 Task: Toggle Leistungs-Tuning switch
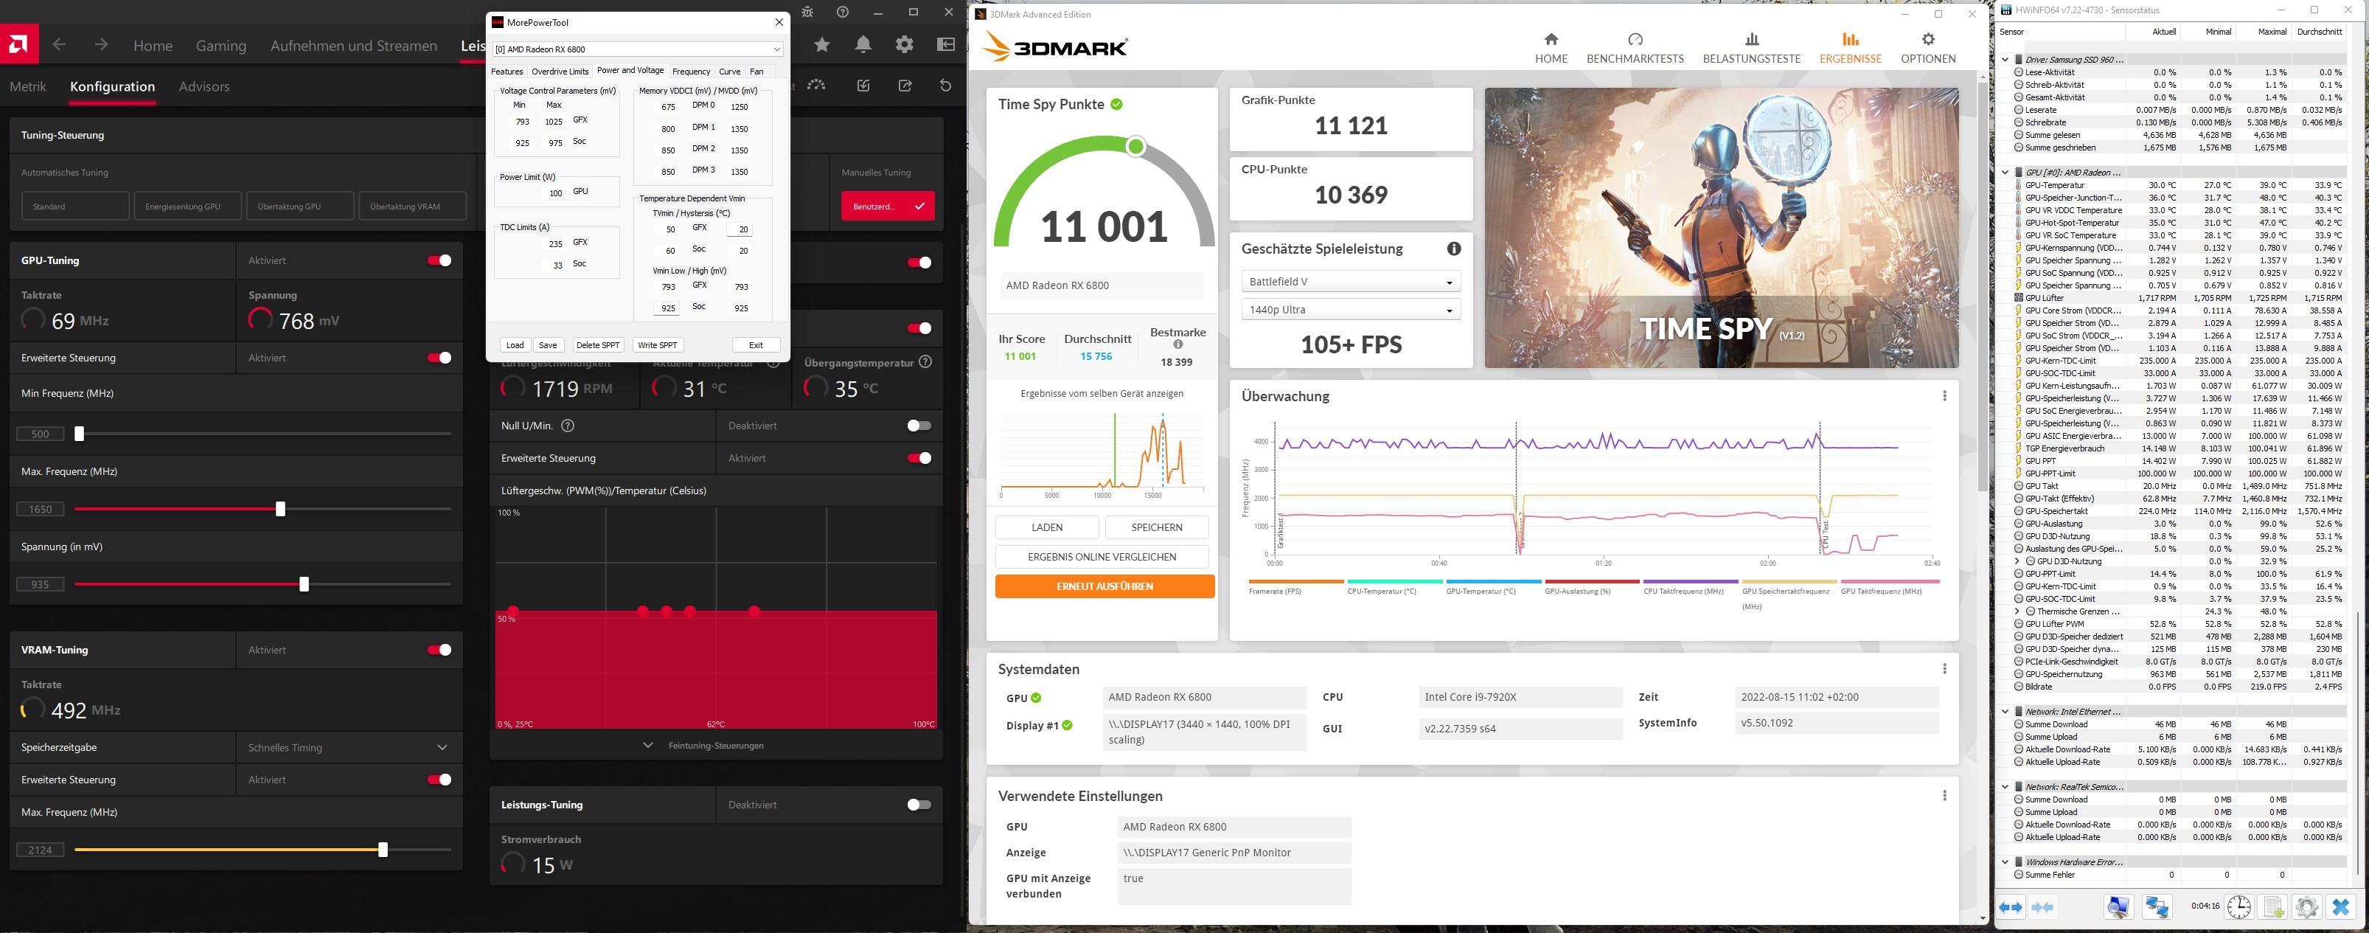point(919,804)
